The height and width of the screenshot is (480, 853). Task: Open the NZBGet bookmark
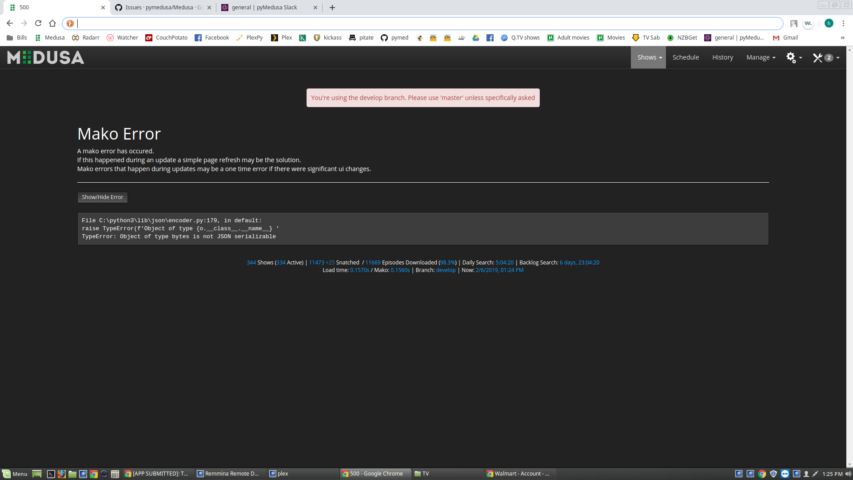(682, 38)
